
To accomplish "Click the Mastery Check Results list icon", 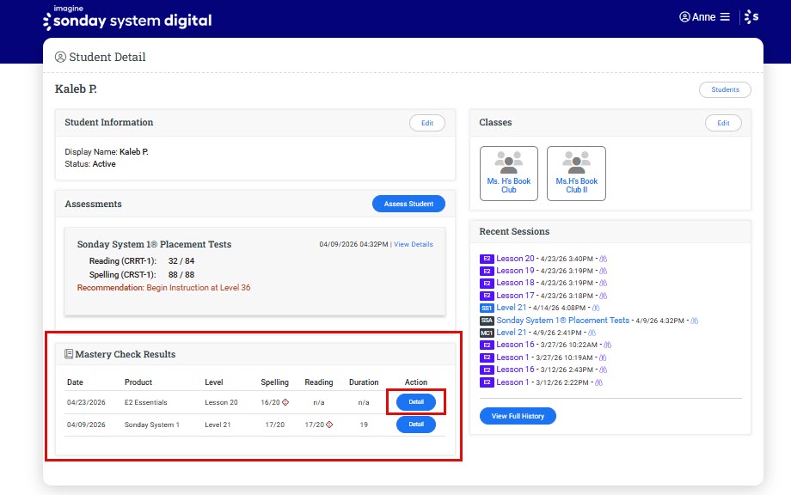I will [69, 354].
